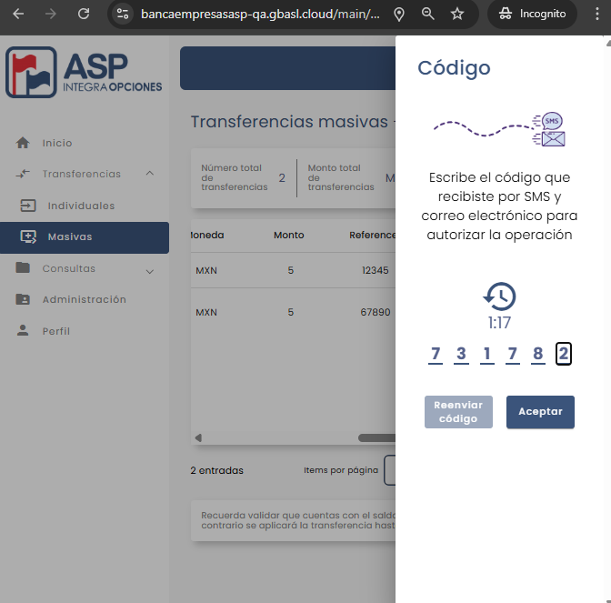The height and width of the screenshot is (603, 611).
Task: Open Individuales transfers in the sidebar
Action: tap(81, 206)
